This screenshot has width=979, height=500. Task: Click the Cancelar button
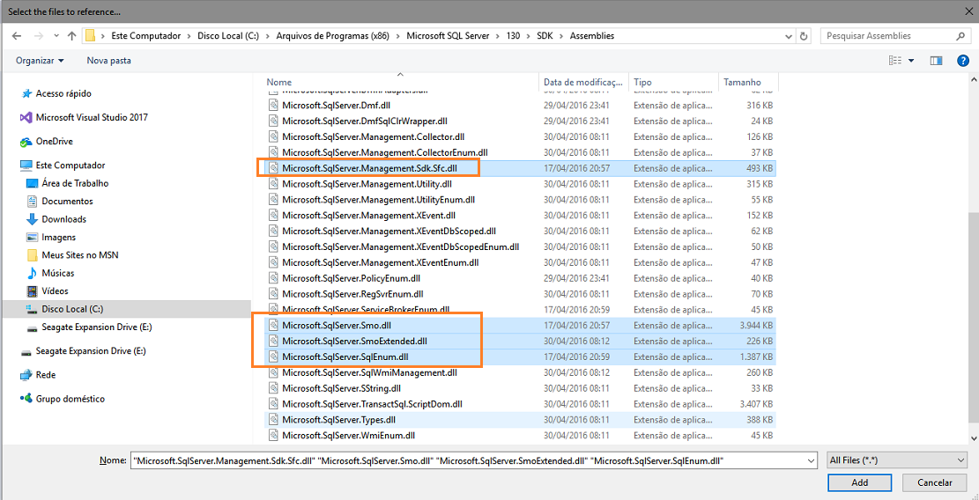click(x=935, y=482)
